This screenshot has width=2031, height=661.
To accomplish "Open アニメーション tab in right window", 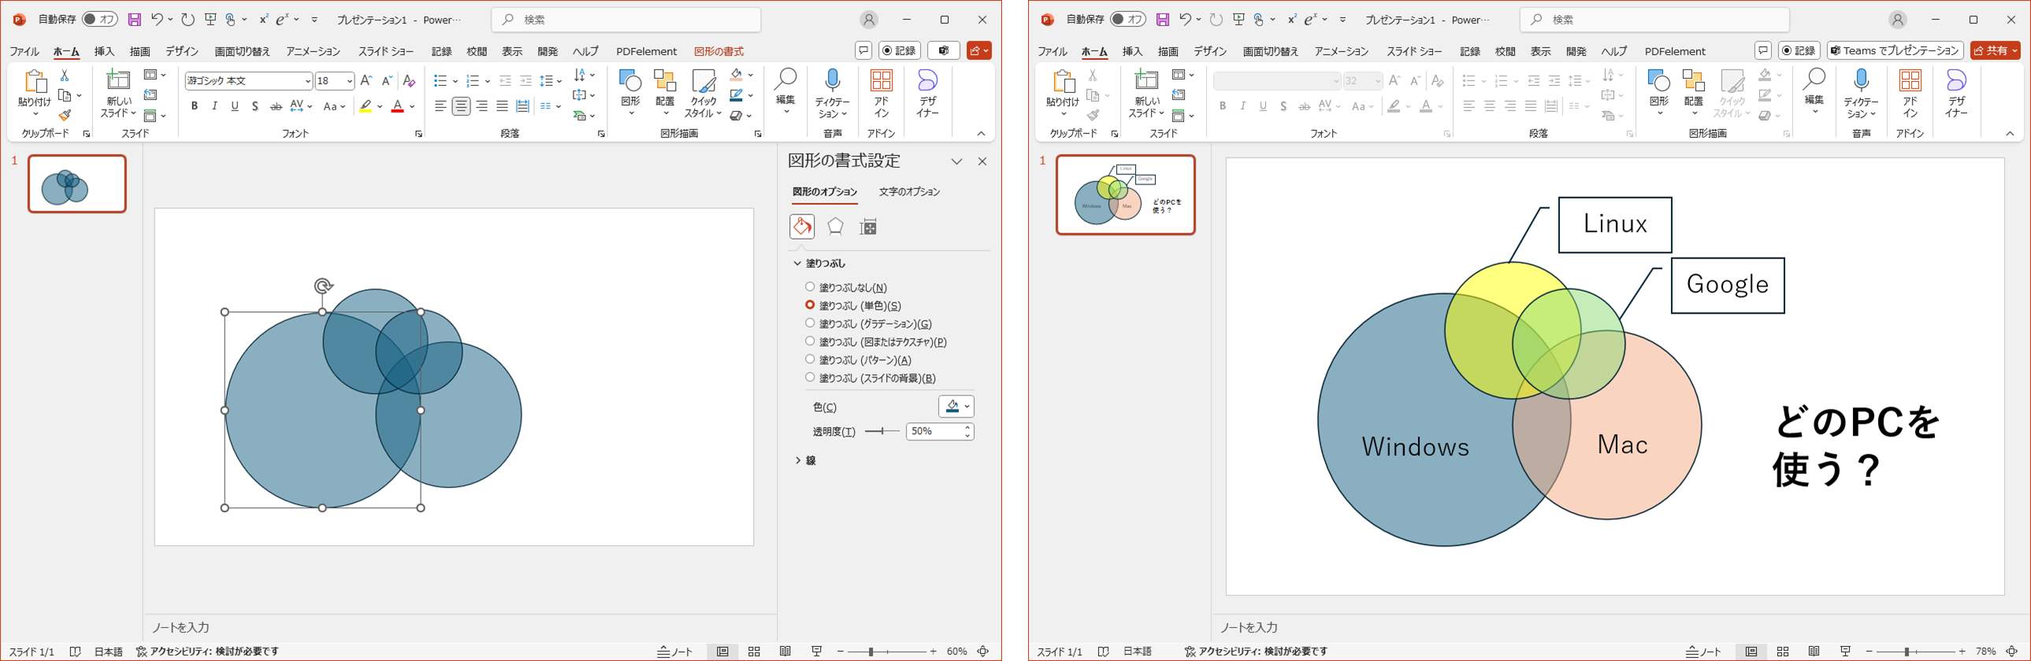I will tap(1341, 51).
